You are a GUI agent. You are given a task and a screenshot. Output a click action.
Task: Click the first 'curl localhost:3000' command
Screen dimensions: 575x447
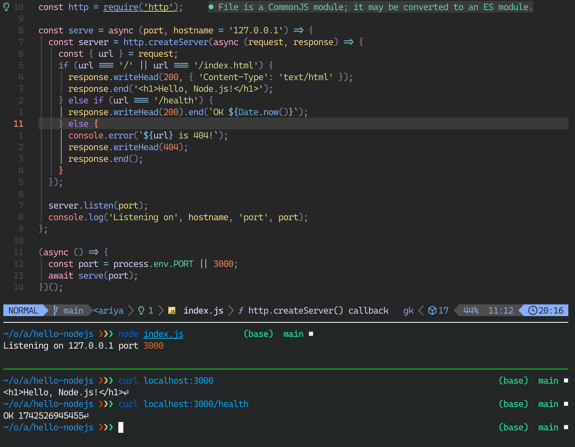coord(166,381)
